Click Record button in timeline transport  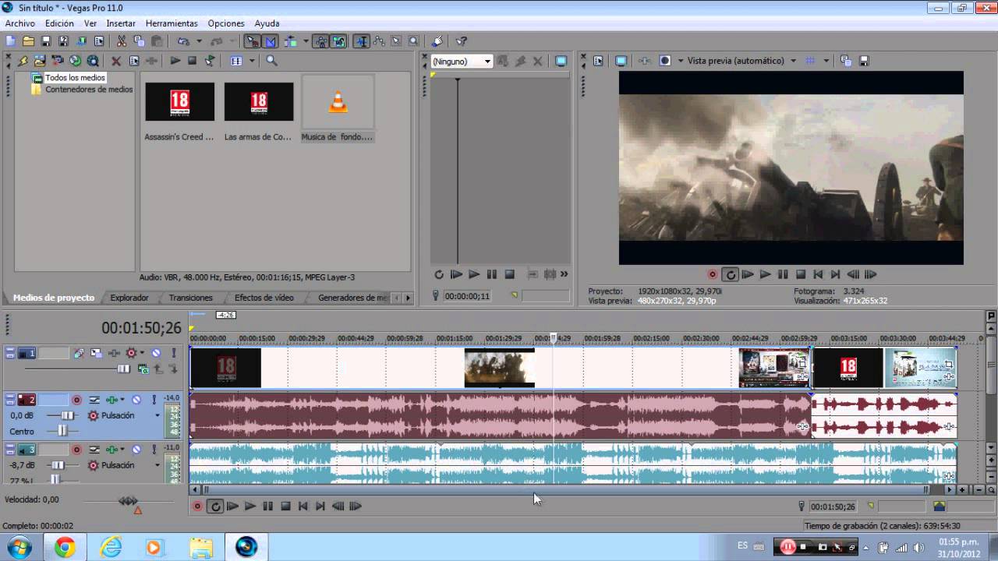[197, 506]
